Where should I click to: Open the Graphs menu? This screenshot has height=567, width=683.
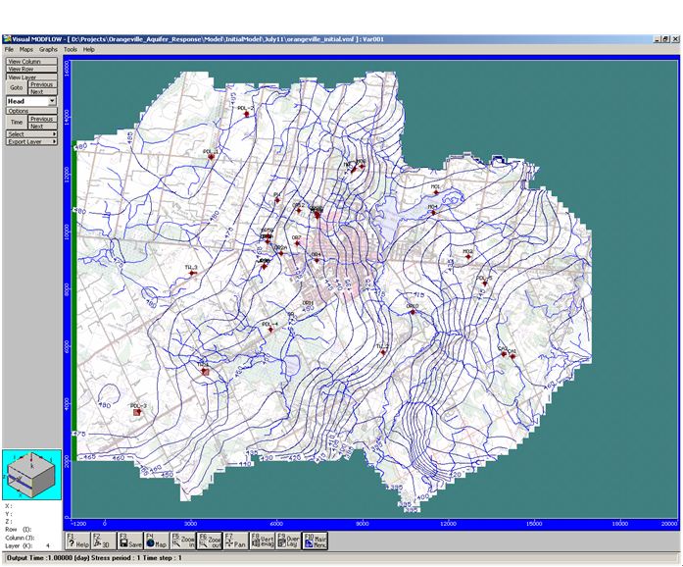point(48,50)
